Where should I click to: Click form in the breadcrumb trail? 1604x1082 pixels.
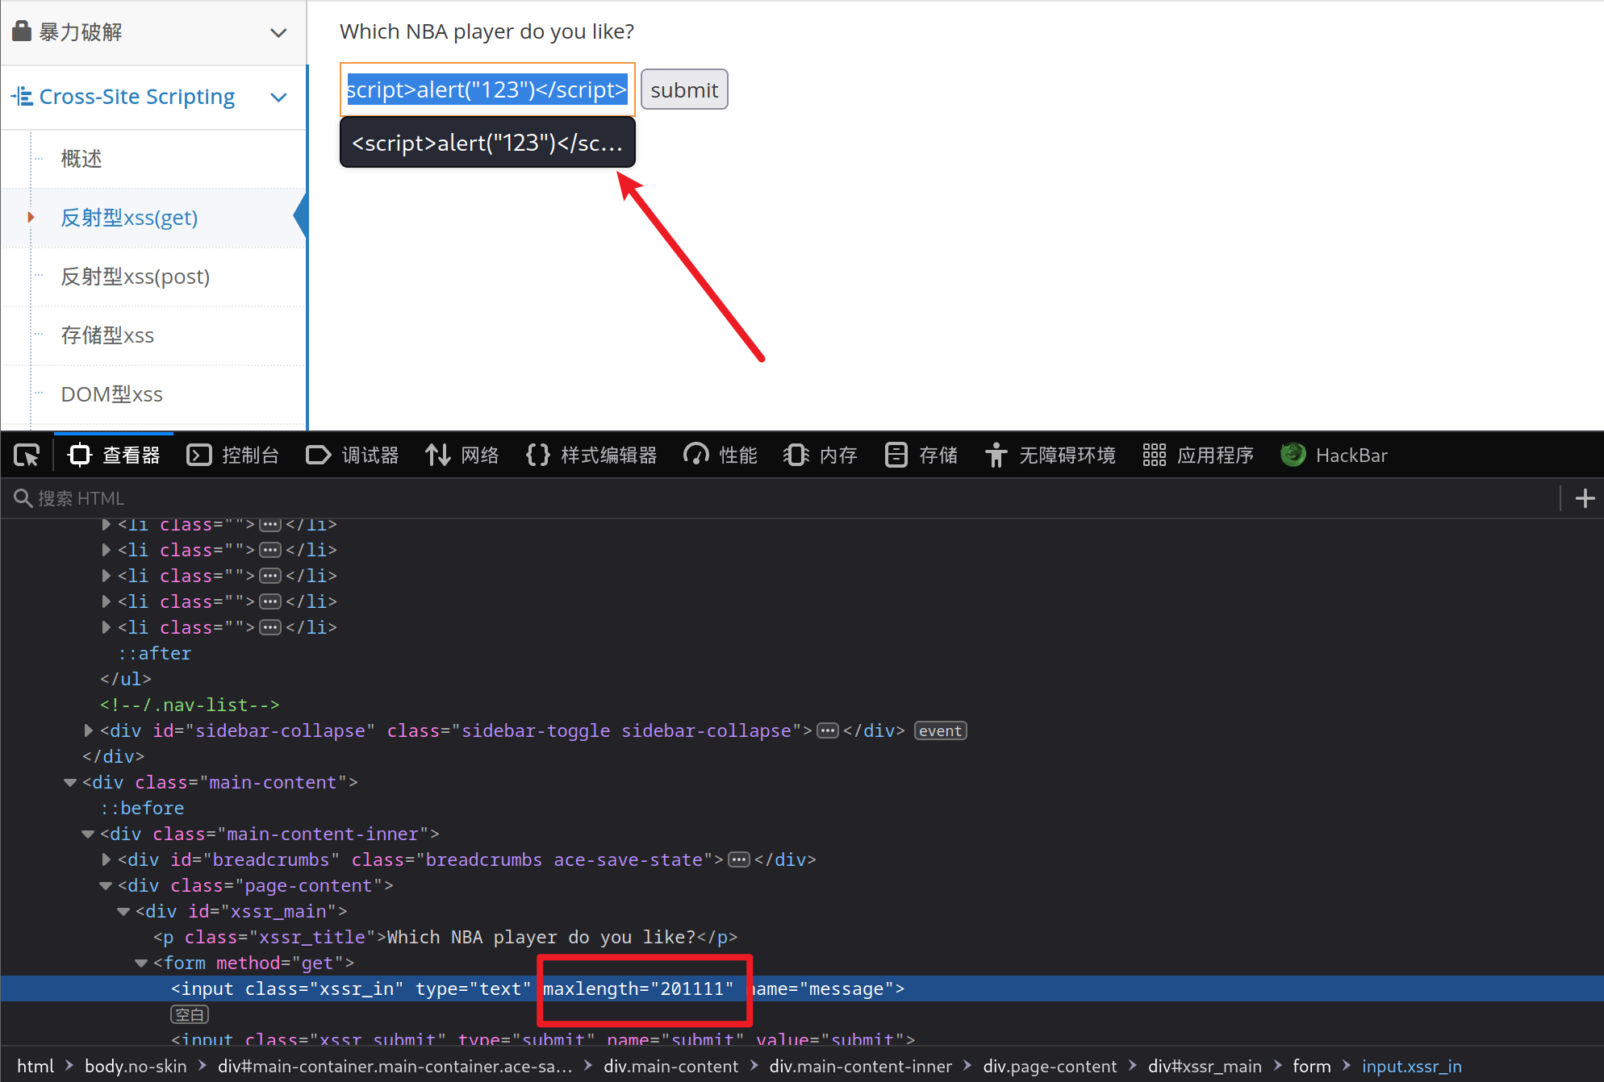[x=1312, y=1066]
